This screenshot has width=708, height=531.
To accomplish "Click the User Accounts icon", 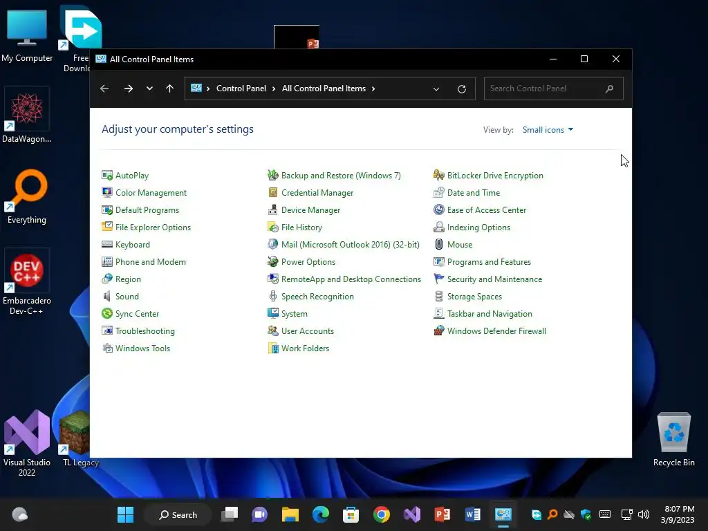I will pos(272,331).
